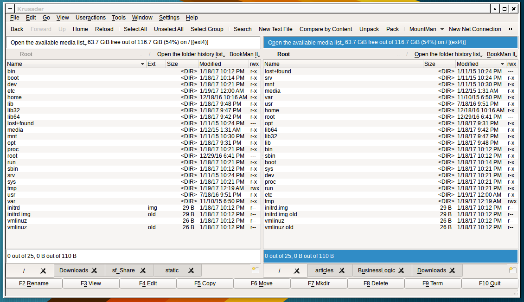Create a New Text File

coord(275,29)
